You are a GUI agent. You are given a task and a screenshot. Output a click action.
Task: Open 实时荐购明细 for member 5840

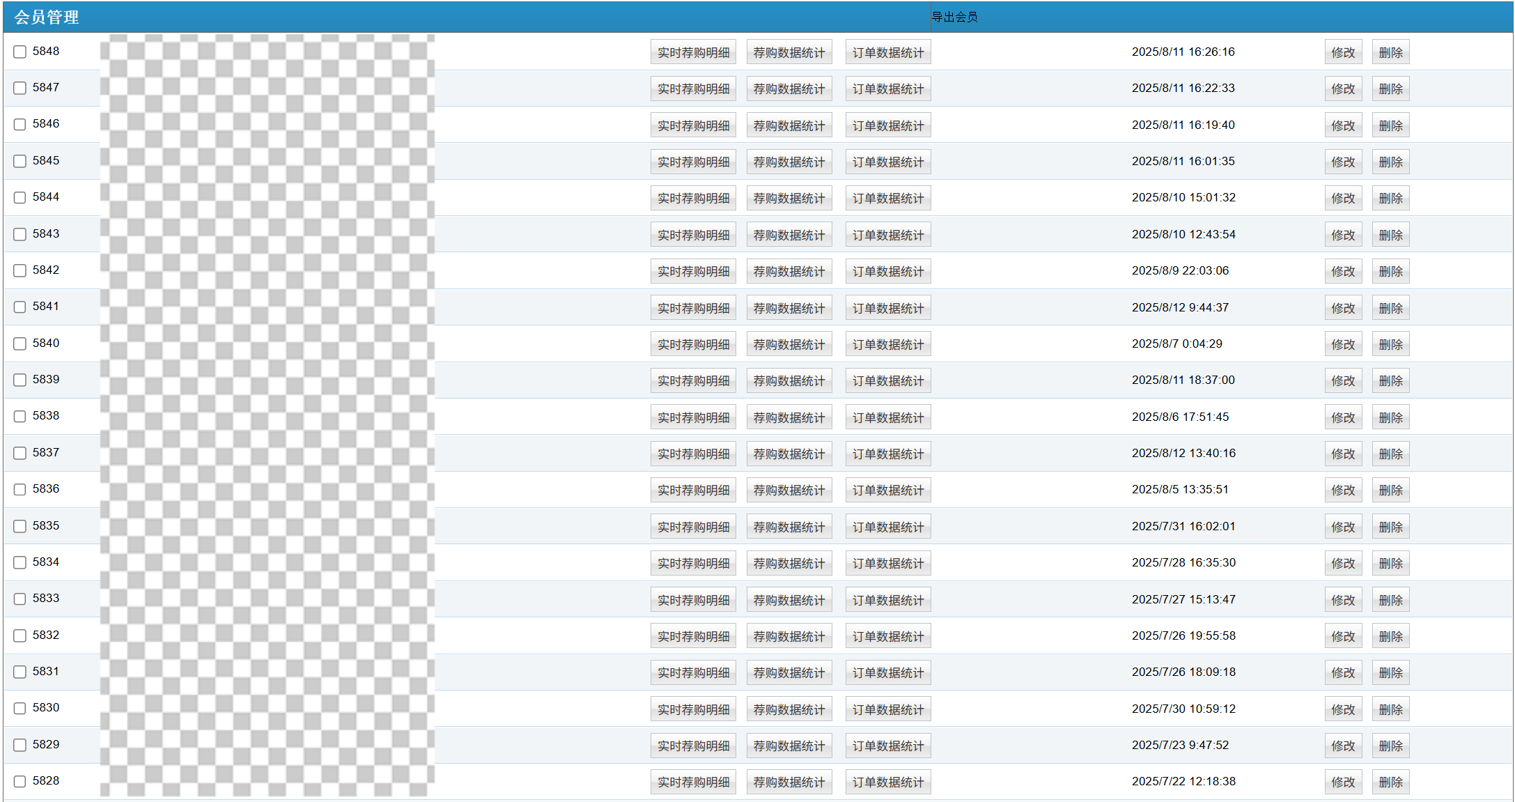tap(693, 344)
